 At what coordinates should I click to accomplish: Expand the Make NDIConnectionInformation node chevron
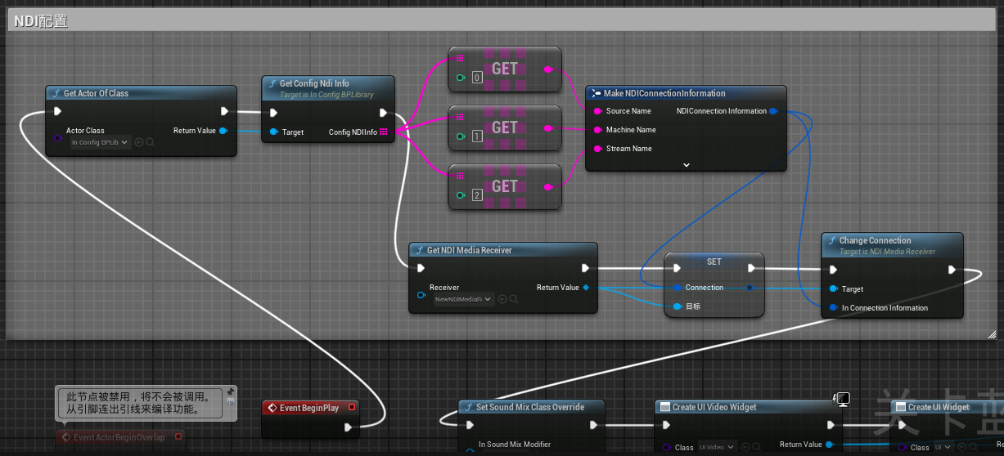tap(686, 164)
